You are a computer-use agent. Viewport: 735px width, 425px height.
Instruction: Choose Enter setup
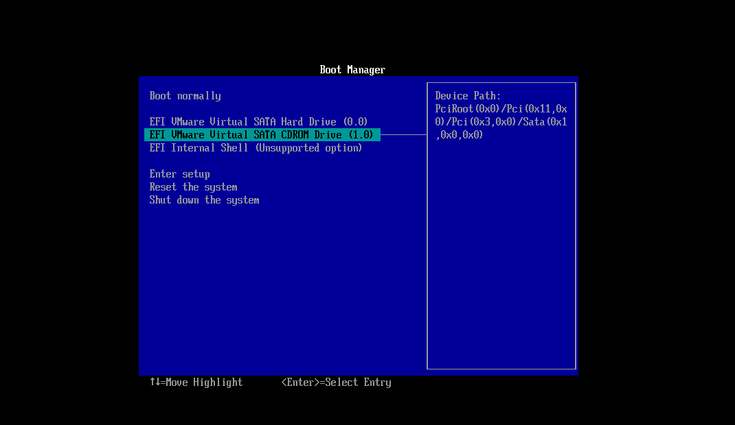179,173
